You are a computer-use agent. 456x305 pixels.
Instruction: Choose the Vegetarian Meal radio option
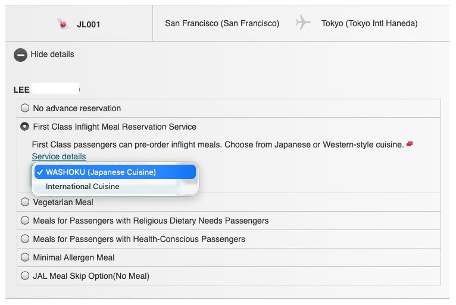pos(25,202)
